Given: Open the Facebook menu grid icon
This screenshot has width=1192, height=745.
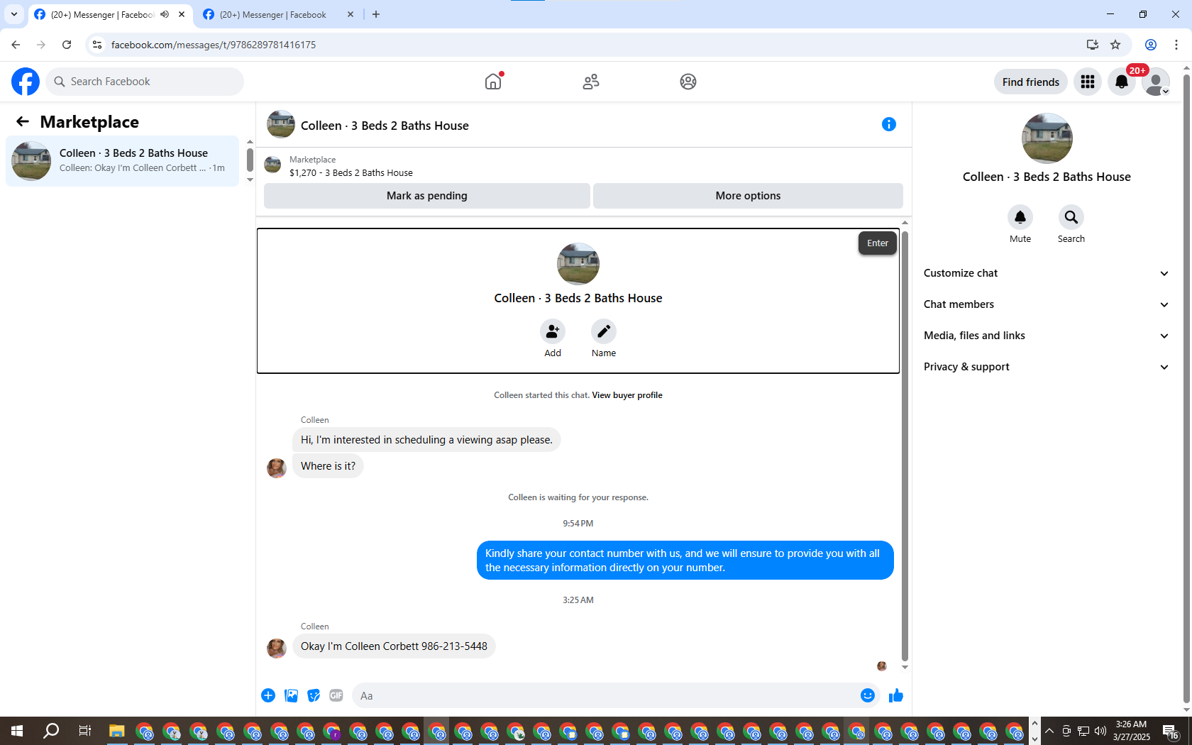Looking at the screenshot, I should click(1088, 82).
